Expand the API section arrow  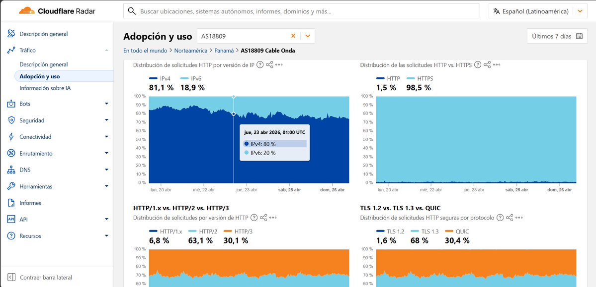(x=106, y=219)
